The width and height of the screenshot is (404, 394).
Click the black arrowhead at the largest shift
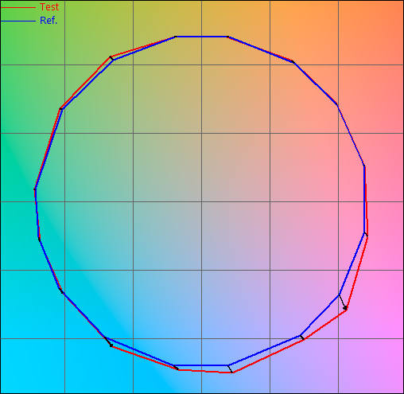[x=345, y=308]
